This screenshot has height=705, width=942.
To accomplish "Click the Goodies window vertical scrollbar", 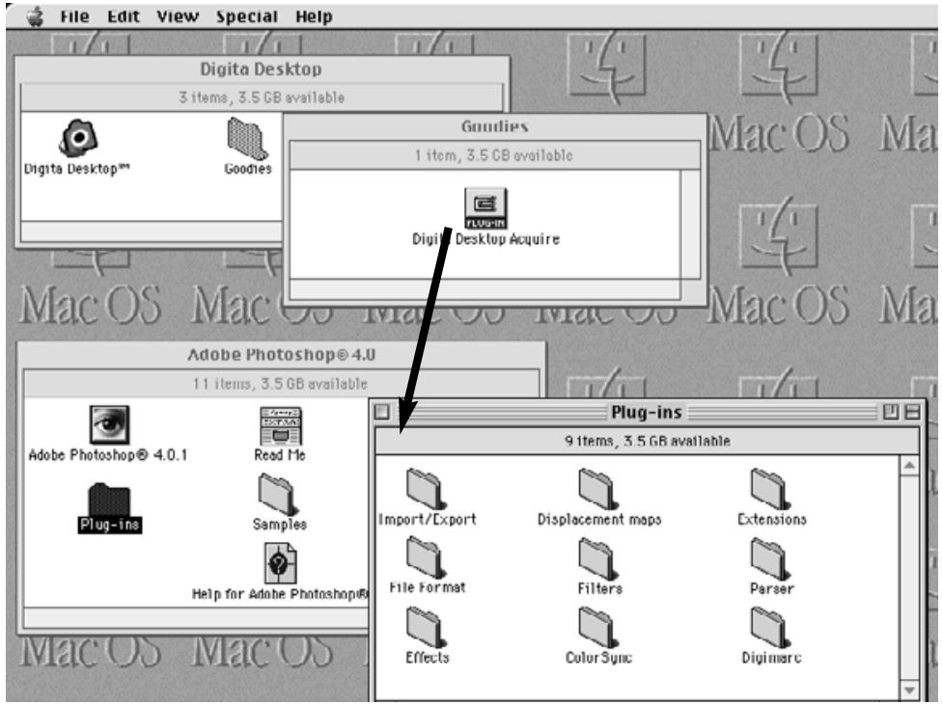I will 690,225.
